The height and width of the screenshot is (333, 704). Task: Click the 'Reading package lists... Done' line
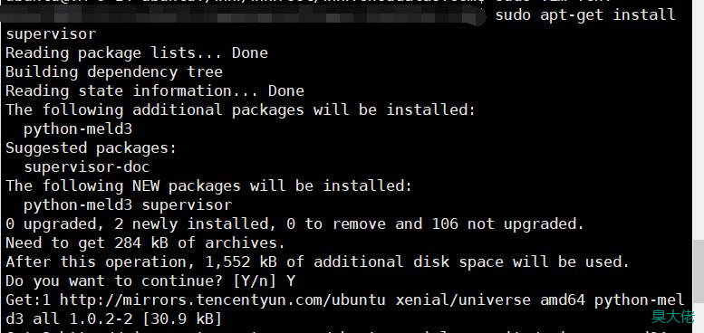click(x=137, y=52)
